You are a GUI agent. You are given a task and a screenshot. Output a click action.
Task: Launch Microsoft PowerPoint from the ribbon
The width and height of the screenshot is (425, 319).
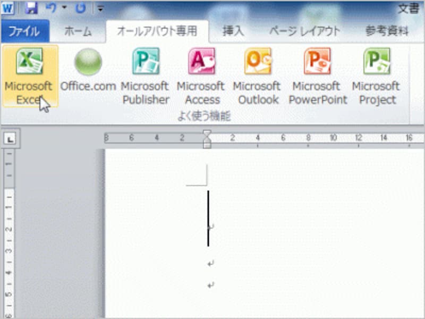[x=317, y=76]
